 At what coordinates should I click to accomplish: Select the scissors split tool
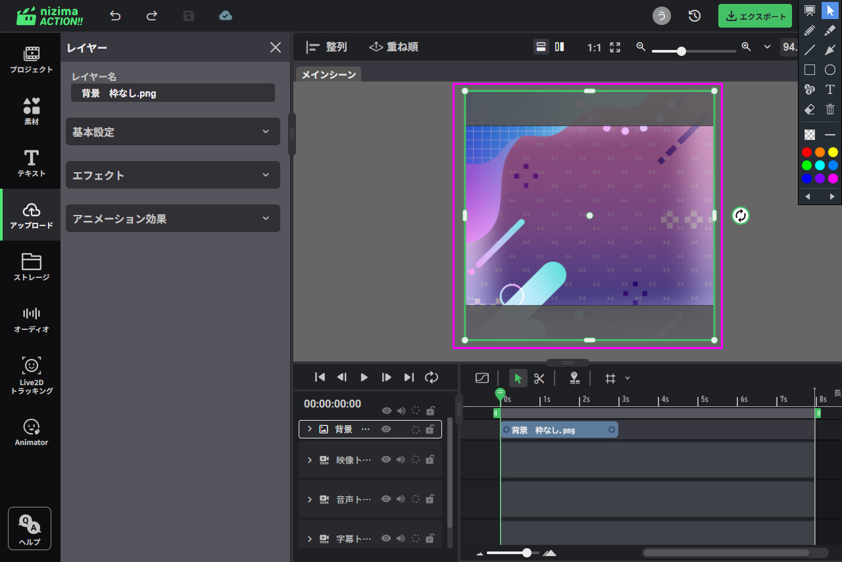pos(539,378)
